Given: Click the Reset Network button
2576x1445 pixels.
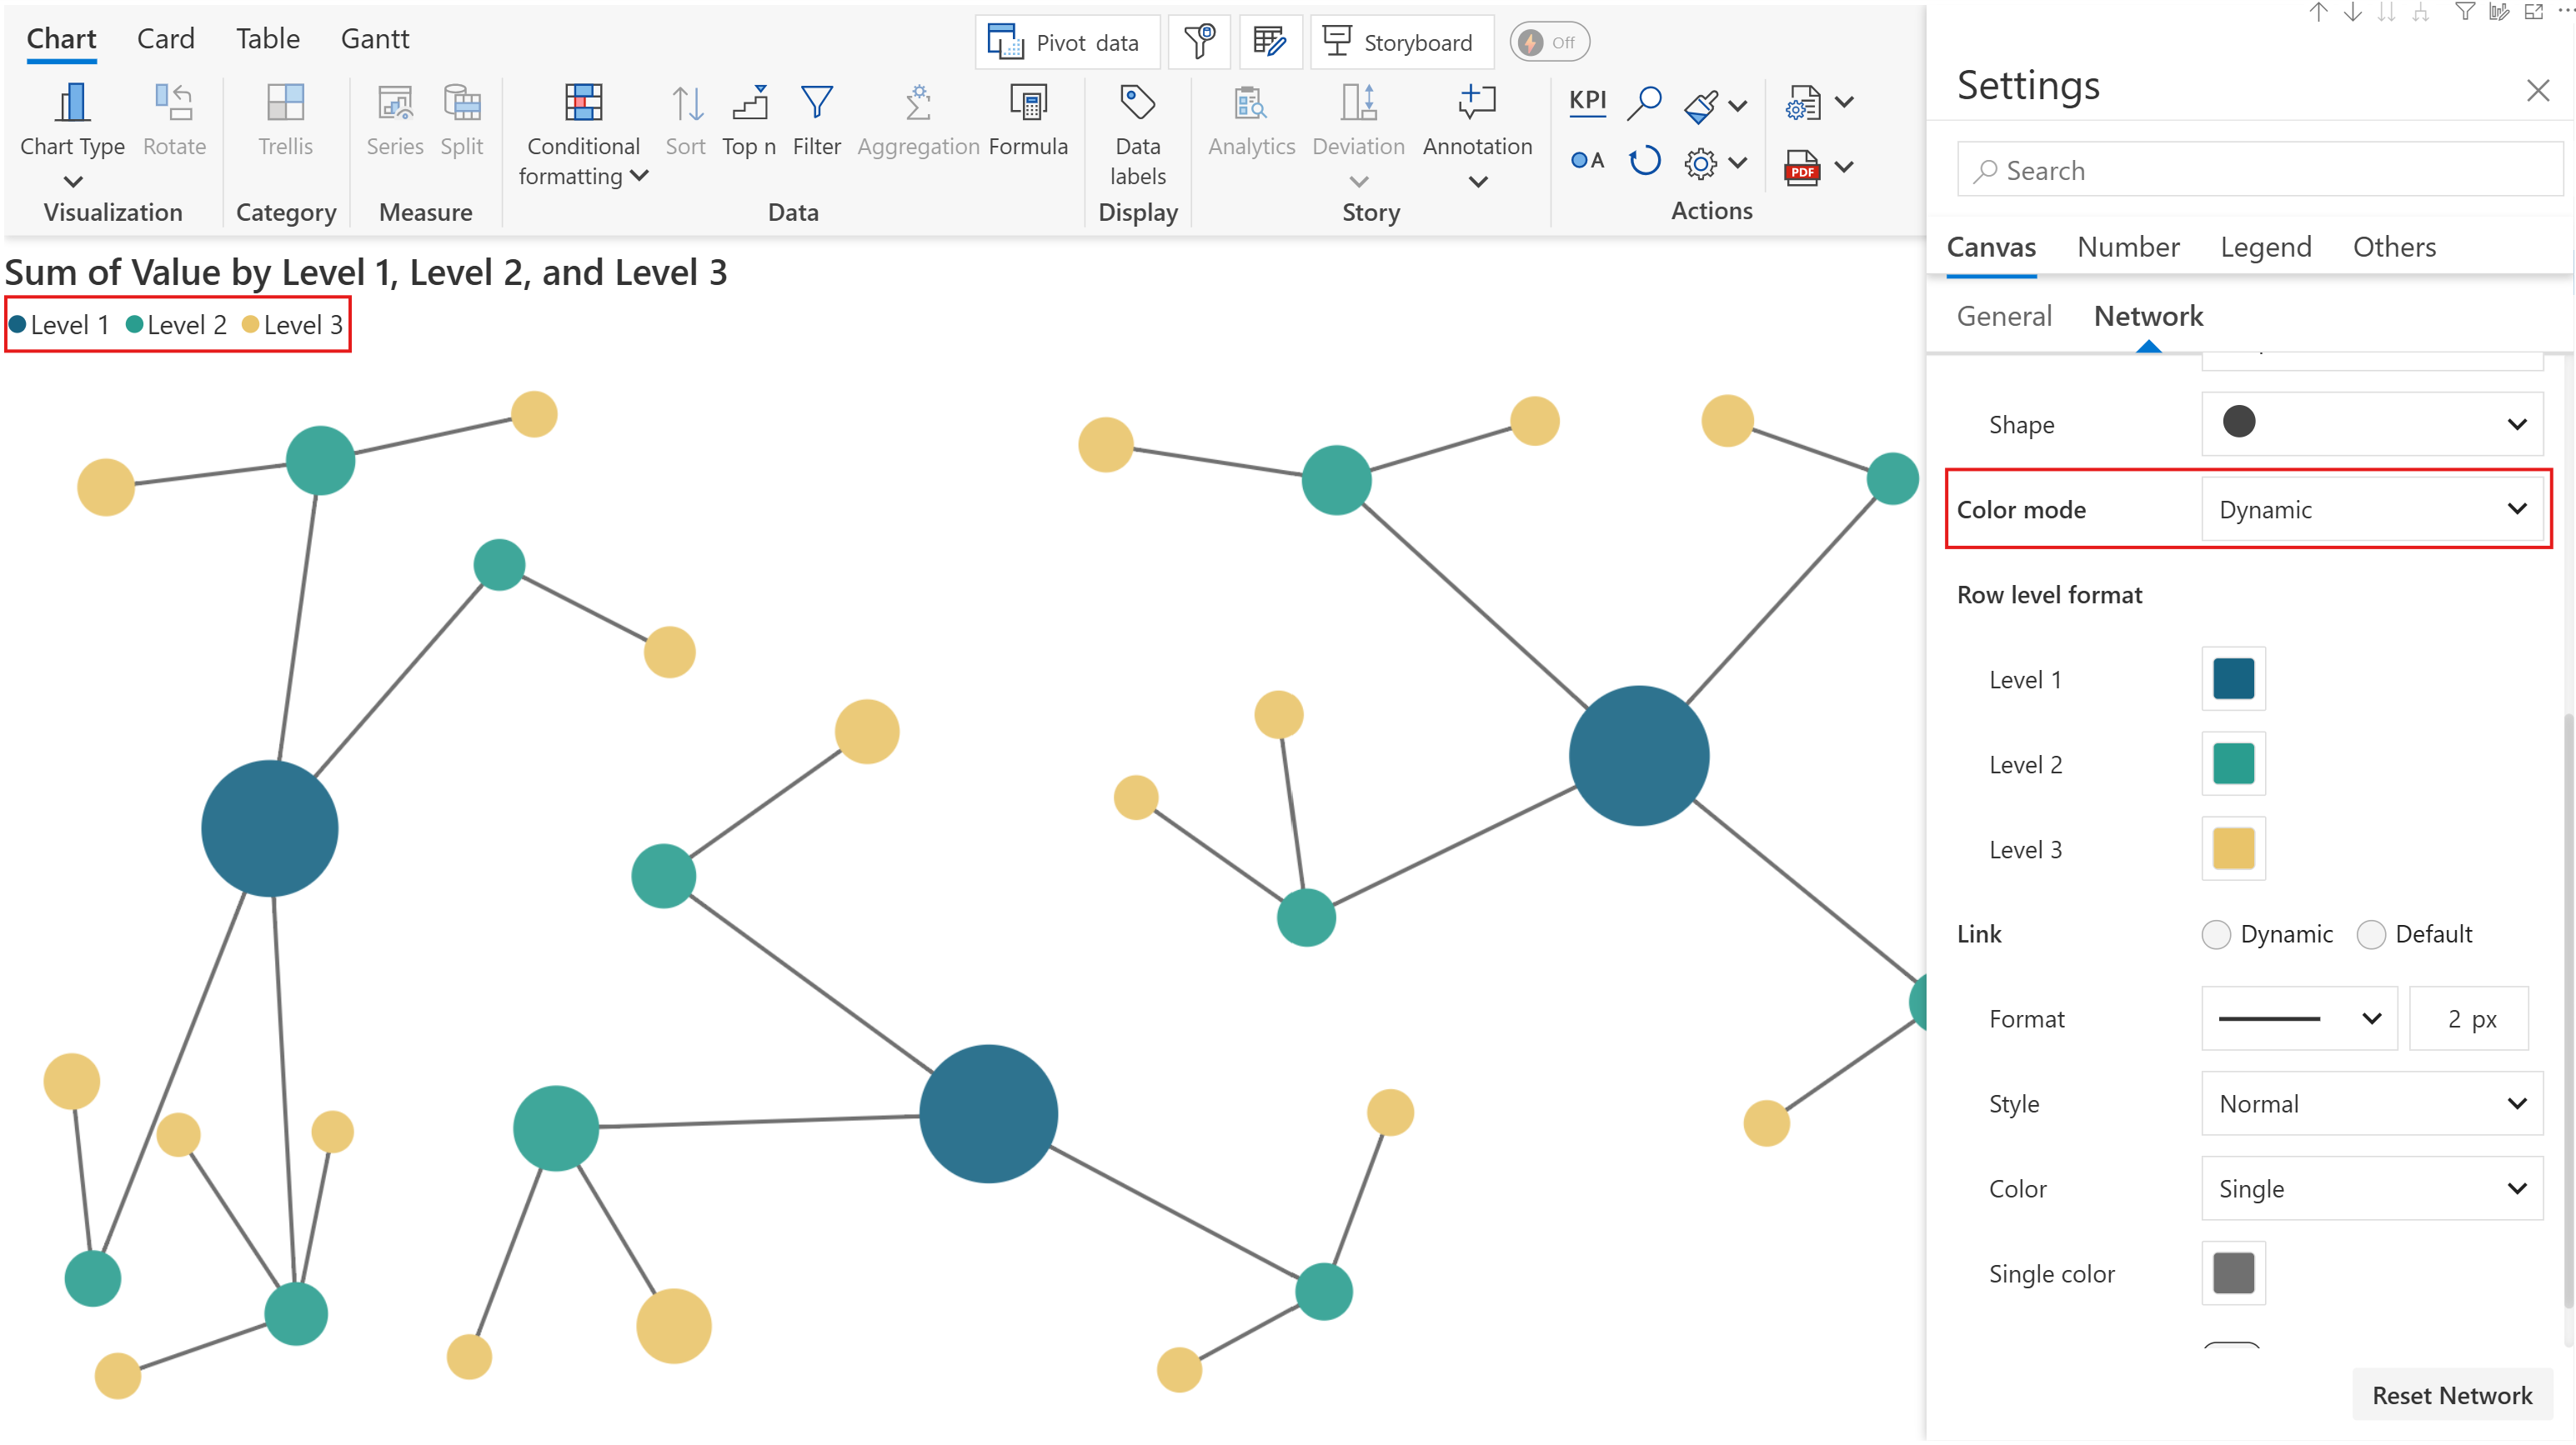Looking at the screenshot, I should 2451,1395.
